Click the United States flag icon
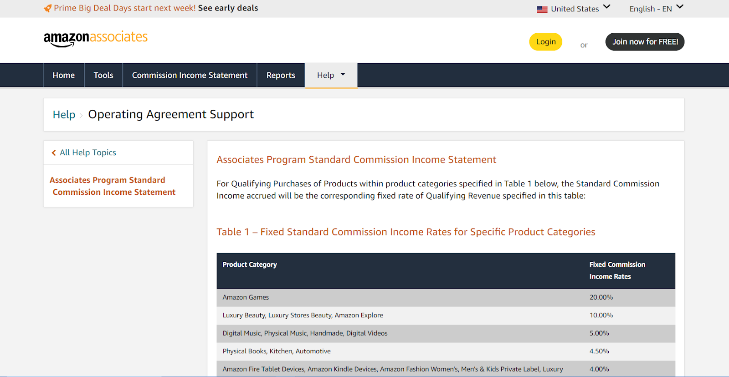 tap(542, 9)
